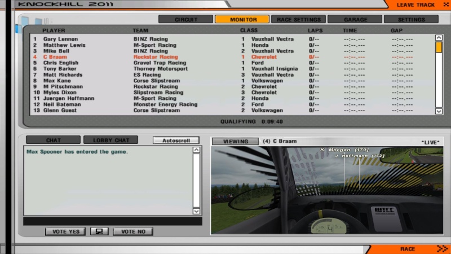The height and width of the screenshot is (254, 451).
Task: Click ES Racing team name
Action: [147, 75]
